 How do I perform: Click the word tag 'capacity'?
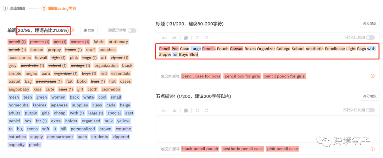(x=17, y=145)
